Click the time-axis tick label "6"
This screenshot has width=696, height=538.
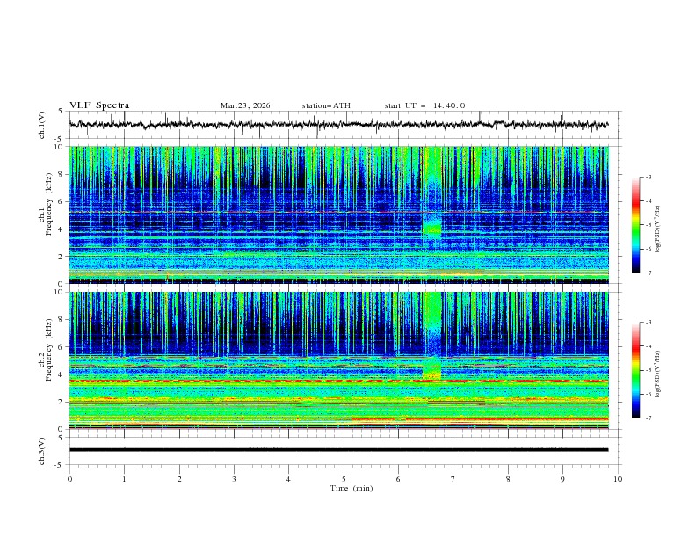(398, 479)
